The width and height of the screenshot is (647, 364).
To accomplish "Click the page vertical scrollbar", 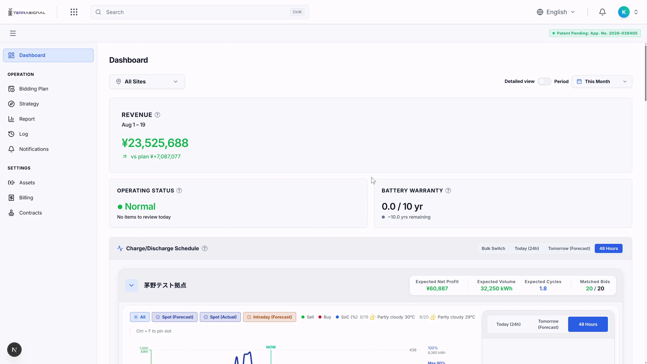I will (x=645, y=73).
